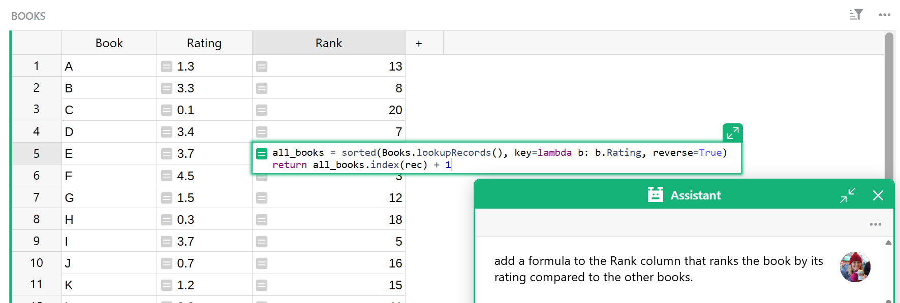Screen dimensions: 900x303
Task: Close the Assistant panel
Action: (x=878, y=195)
